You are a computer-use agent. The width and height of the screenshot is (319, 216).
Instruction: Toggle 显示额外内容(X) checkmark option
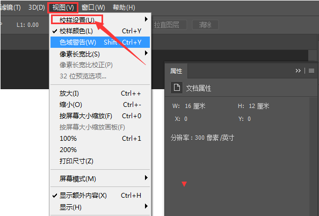click(100, 196)
